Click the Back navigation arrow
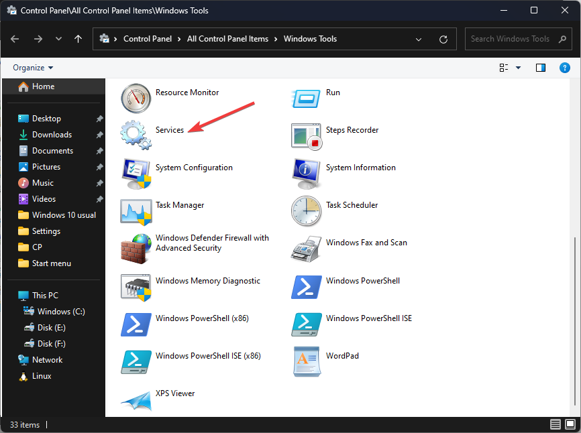The width and height of the screenshot is (581, 433). click(x=15, y=39)
